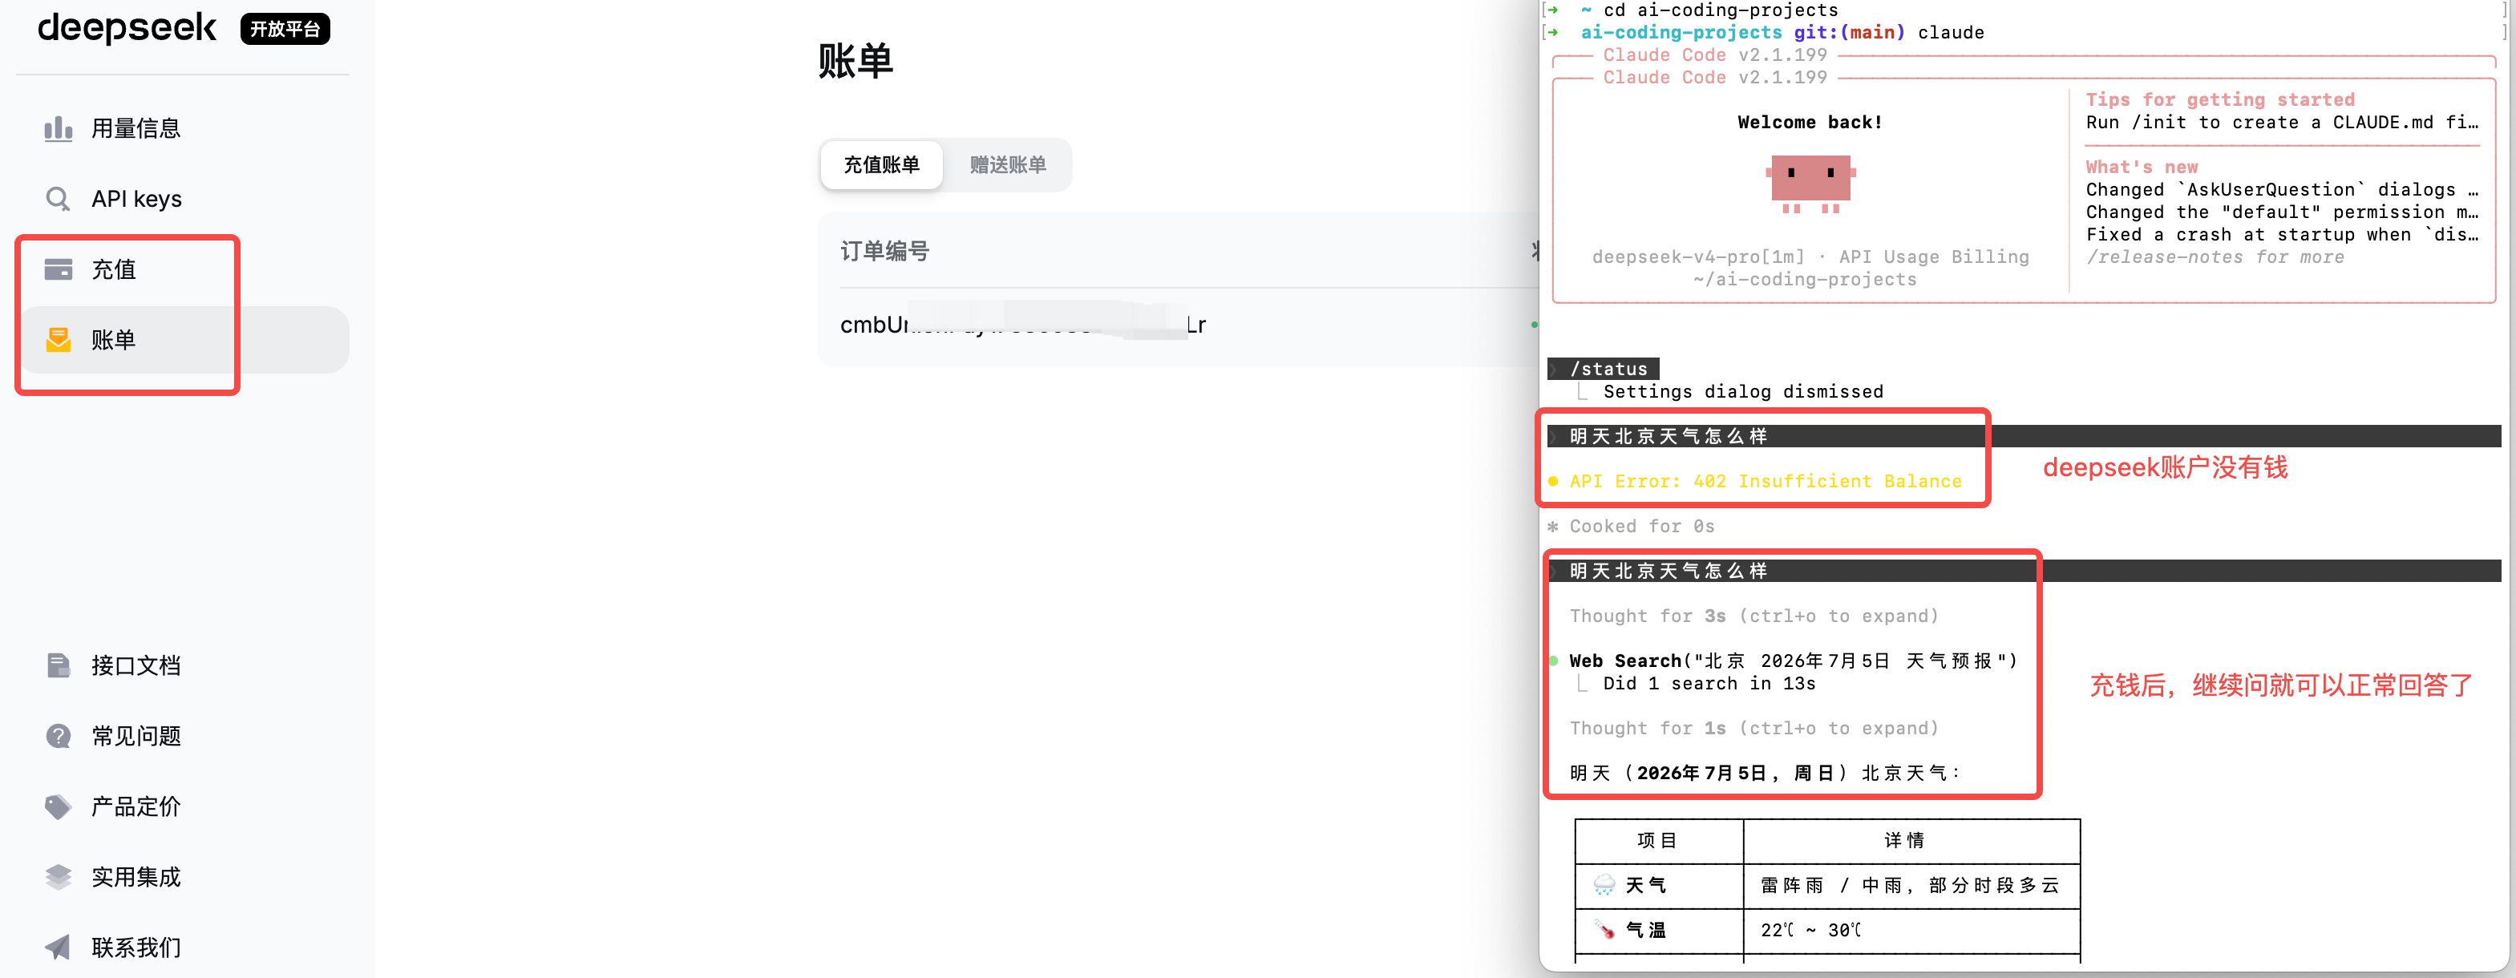
Task: Click the yellow 账单 icon
Action: [x=59, y=340]
